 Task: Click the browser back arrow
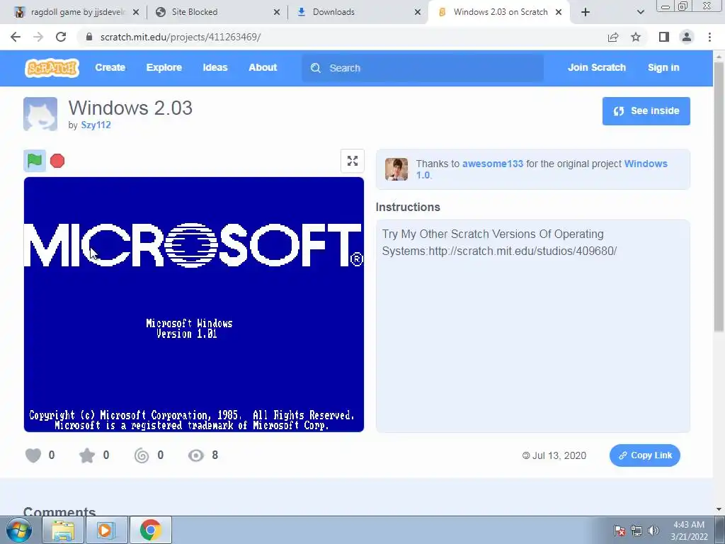pos(16,37)
